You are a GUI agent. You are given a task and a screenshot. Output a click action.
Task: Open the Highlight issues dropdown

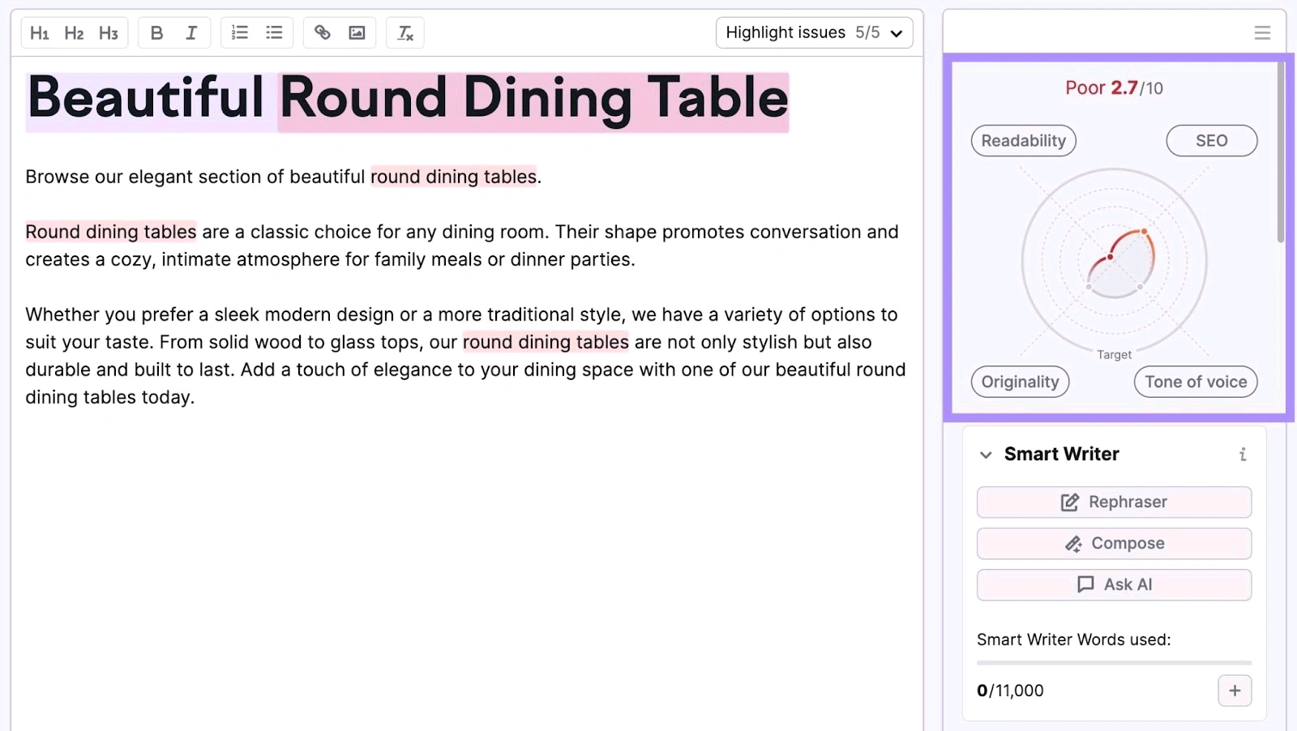814,33
